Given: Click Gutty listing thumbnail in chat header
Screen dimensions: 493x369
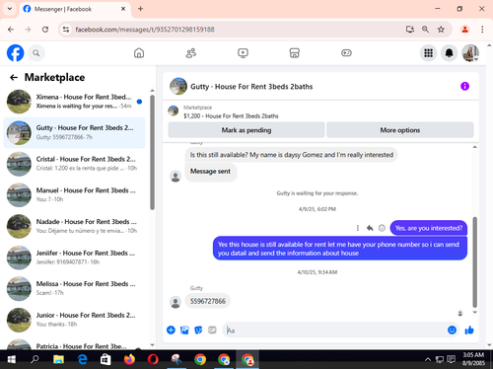Looking at the screenshot, I should 178,86.
